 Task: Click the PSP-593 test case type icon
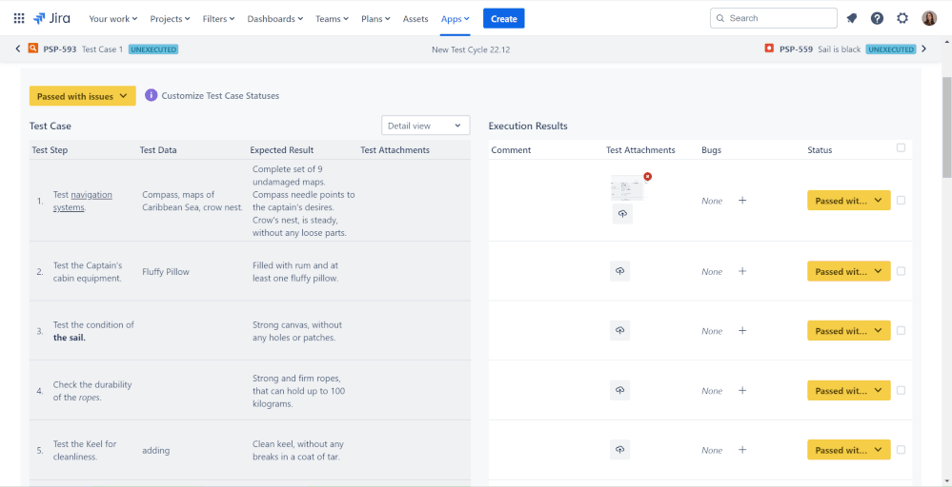tap(33, 49)
